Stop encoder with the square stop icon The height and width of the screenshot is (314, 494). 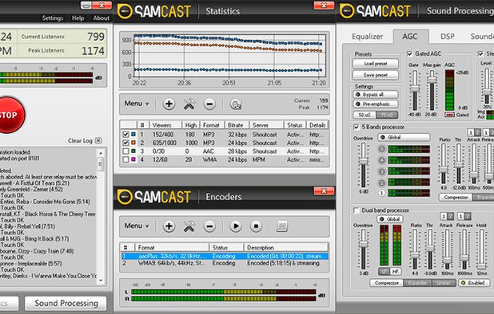(256, 226)
